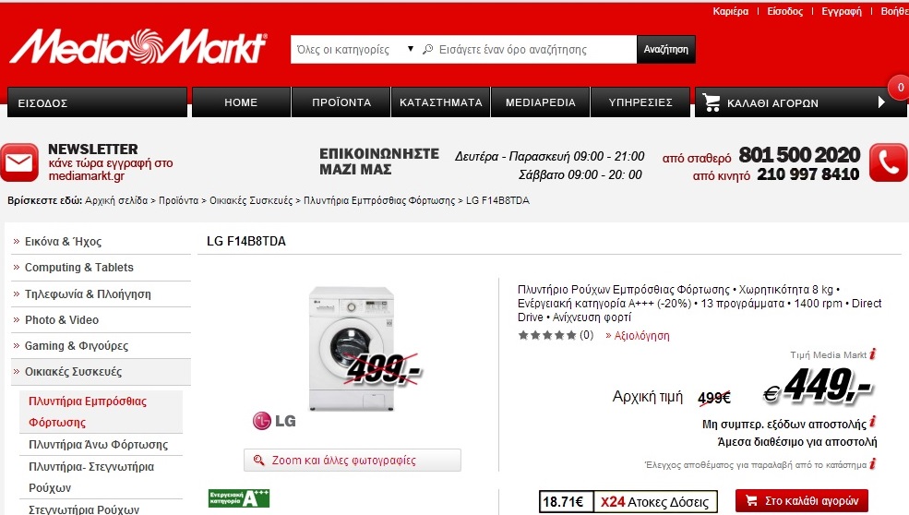Image resolution: width=909 pixels, height=515 pixels.
Task: Open the ΠΡΟΪΟΝΤΑ menu tab
Action: [341, 102]
